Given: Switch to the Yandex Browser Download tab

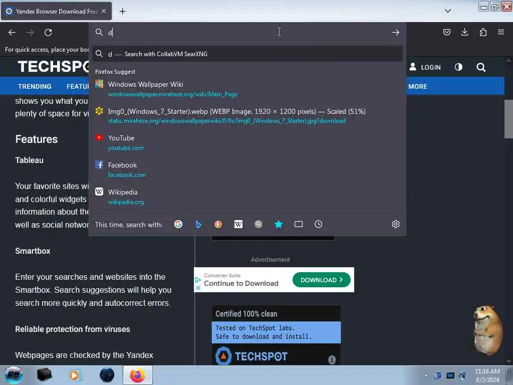Looking at the screenshot, I should (56, 11).
